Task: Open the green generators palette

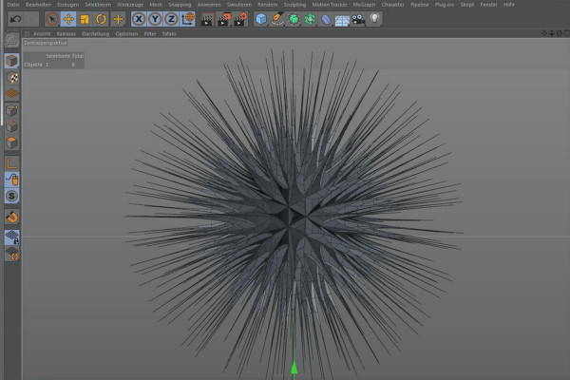Action: [294, 19]
